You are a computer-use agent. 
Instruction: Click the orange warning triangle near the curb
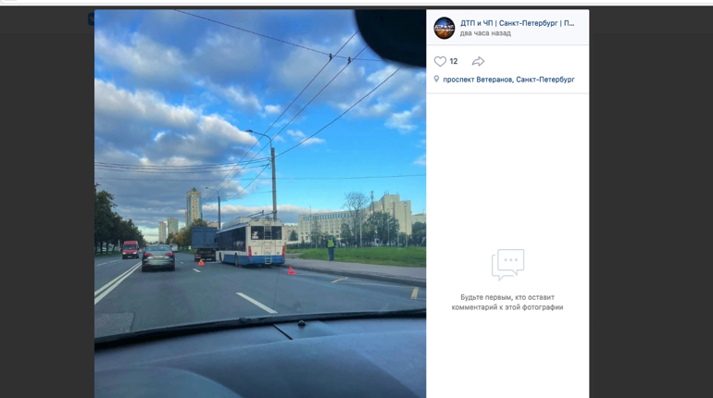point(291,271)
